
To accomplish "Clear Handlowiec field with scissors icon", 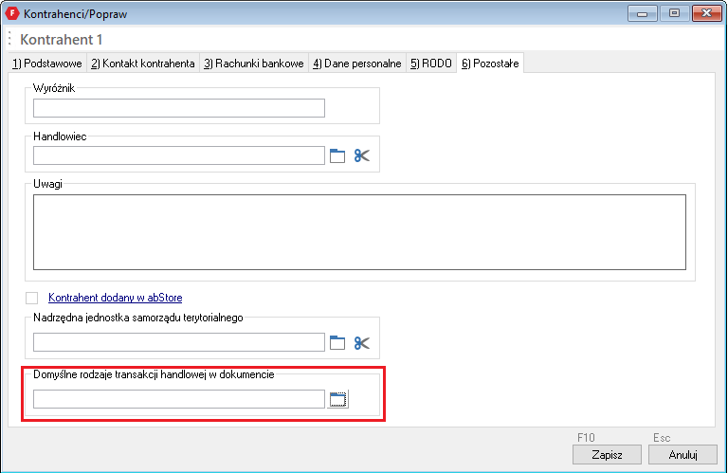I will pos(362,155).
